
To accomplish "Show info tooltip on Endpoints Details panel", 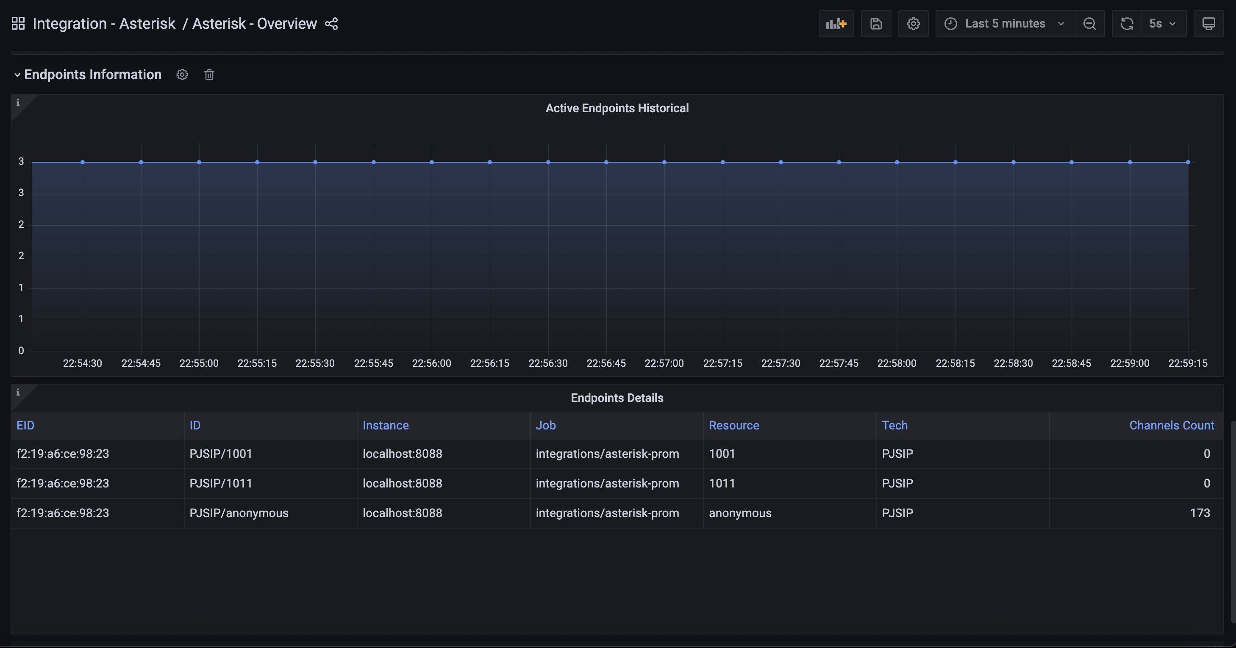I will [x=18, y=392].
